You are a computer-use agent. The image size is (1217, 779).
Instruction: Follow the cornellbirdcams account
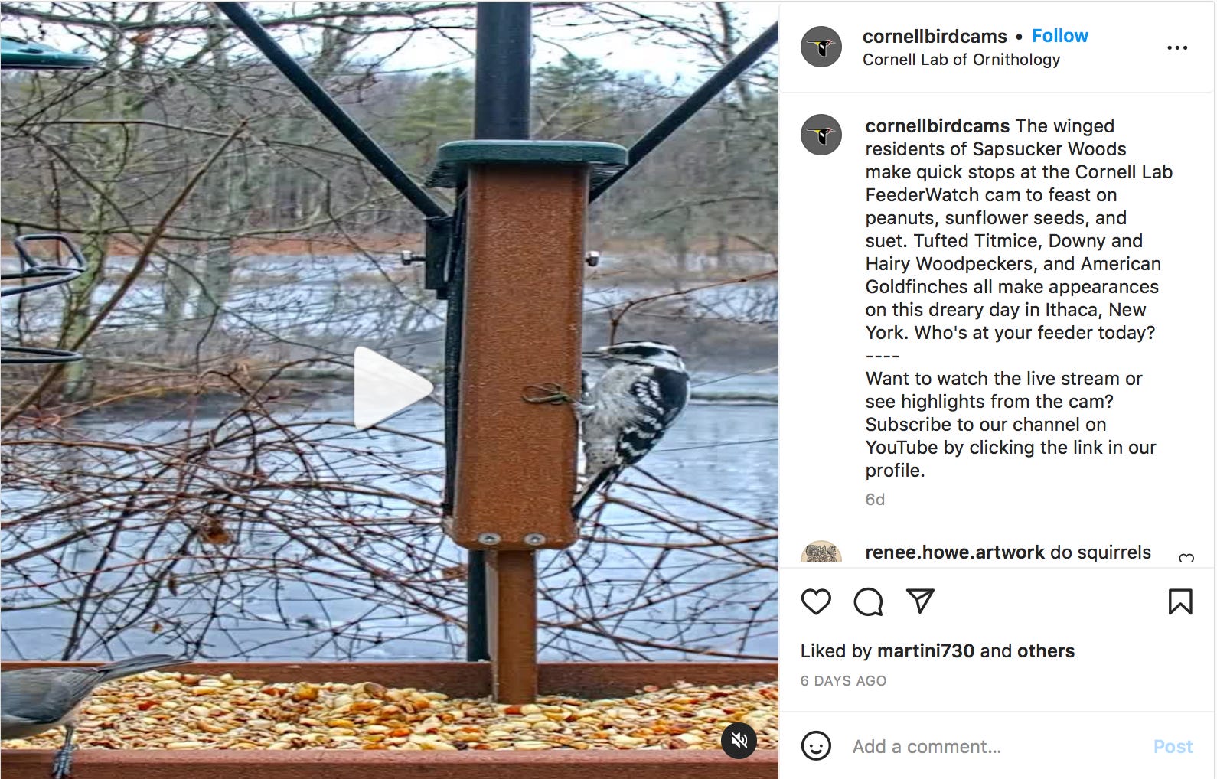pyautogui.click(x=1059, y=36)
